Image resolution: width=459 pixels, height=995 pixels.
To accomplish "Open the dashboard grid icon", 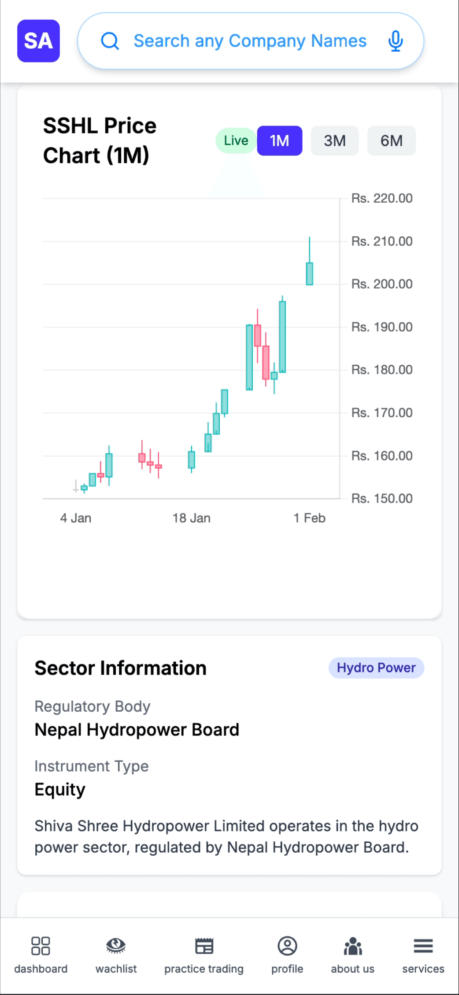I will [41, 946].
